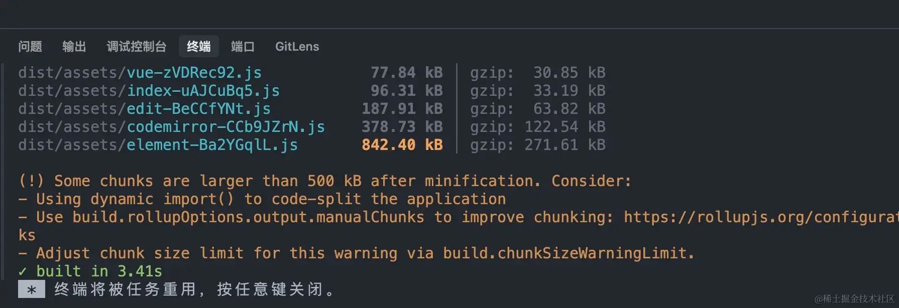The height and width of the screenshot is (308, 899).
Task: Select the 调试控制台 tab
Action: click(x=137, y=47)
